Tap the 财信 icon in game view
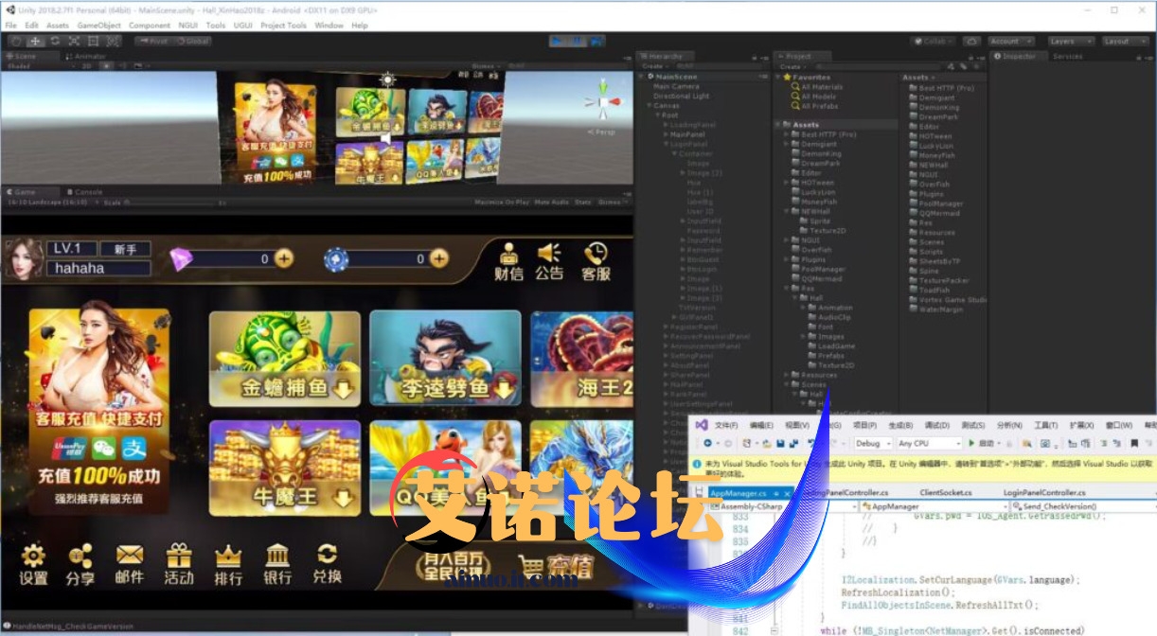1157x636 pixels. (x=508, y=261)
